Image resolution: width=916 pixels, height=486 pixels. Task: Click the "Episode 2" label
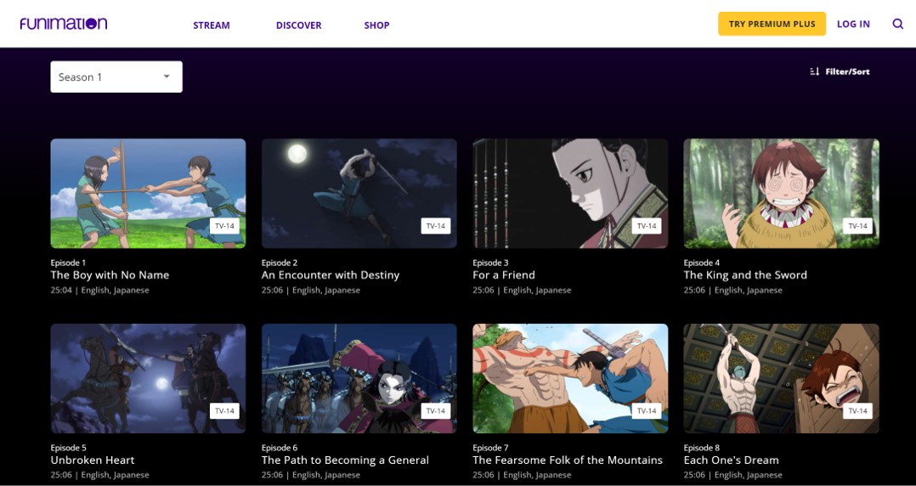(280, 263)
